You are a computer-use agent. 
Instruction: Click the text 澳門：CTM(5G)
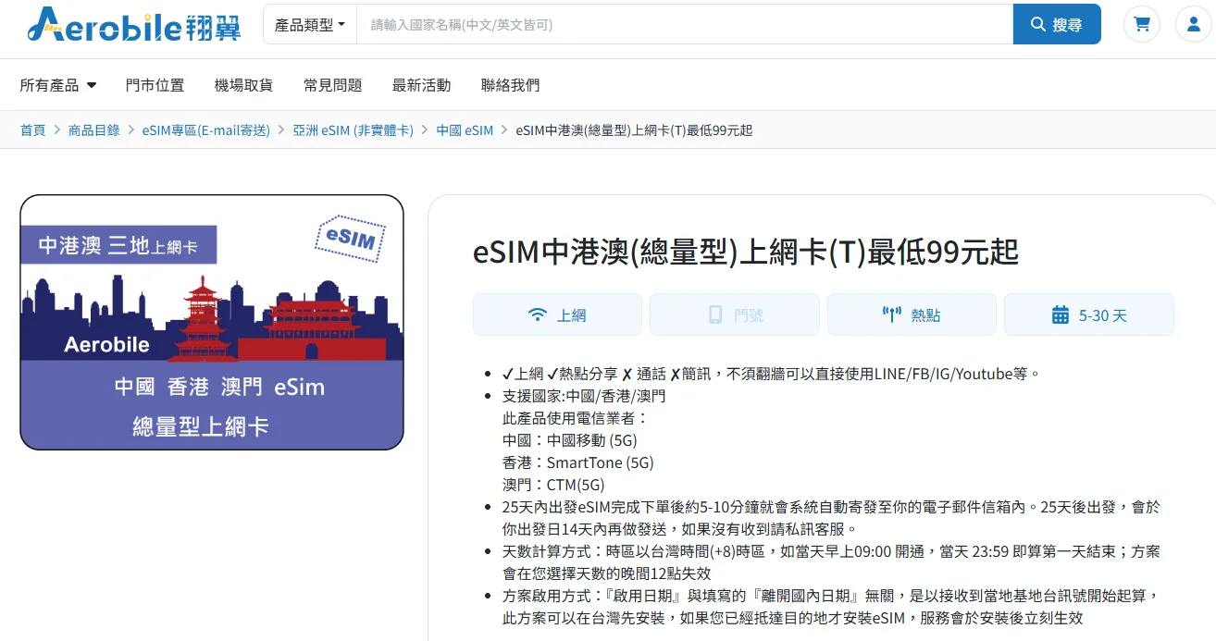[553, 485]
